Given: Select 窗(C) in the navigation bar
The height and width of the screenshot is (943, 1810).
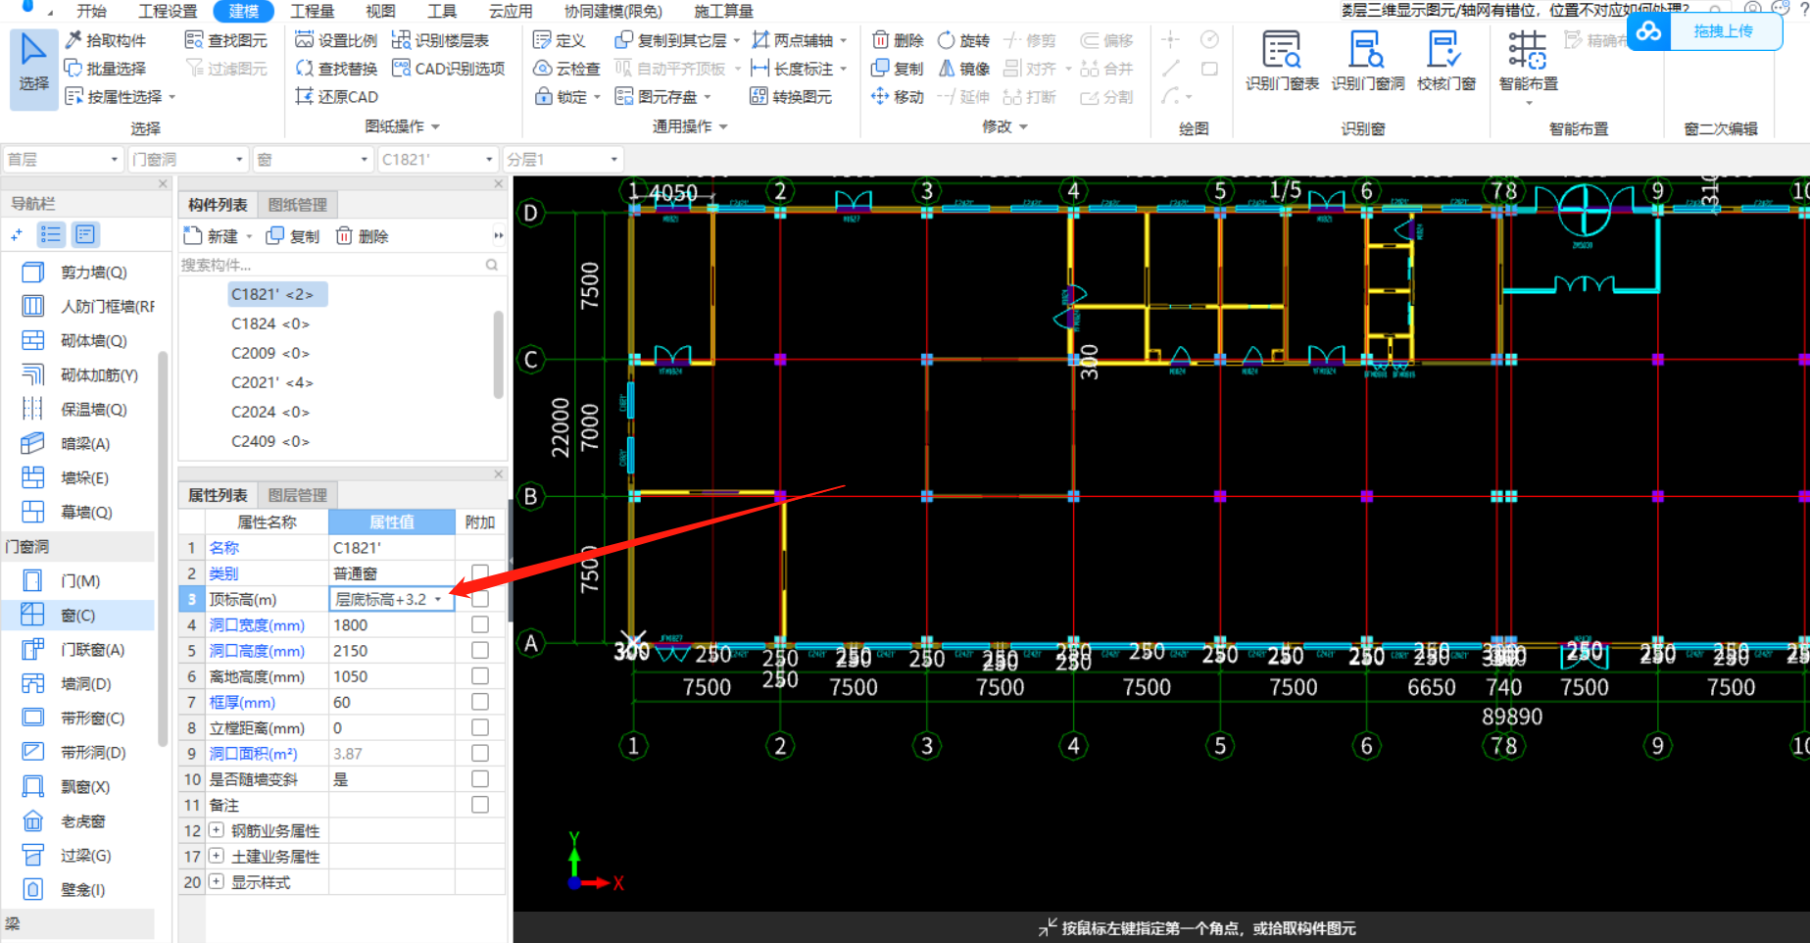Looking at the screenshot, I should [x=77, y=616].
